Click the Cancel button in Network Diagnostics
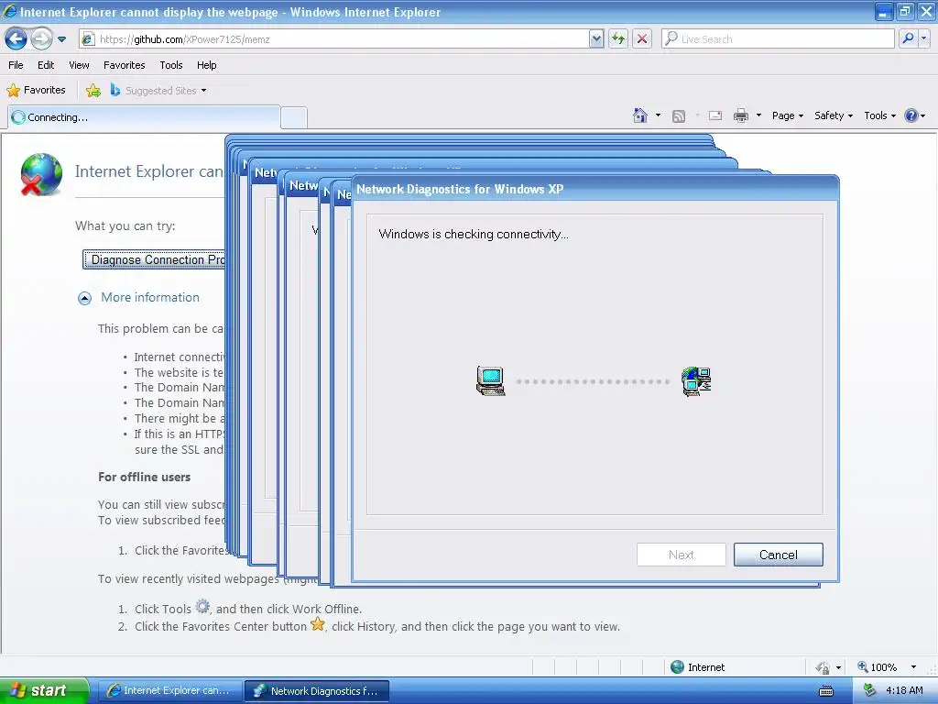The width and height of the screenshot is (938, 704). click(779, 555)
